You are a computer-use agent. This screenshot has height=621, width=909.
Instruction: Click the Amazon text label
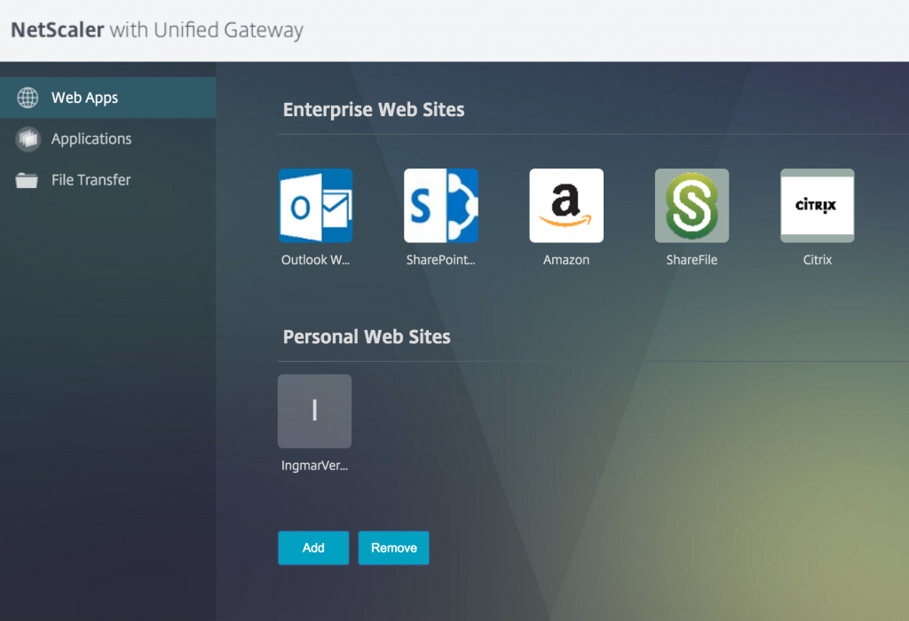(566, 260)
